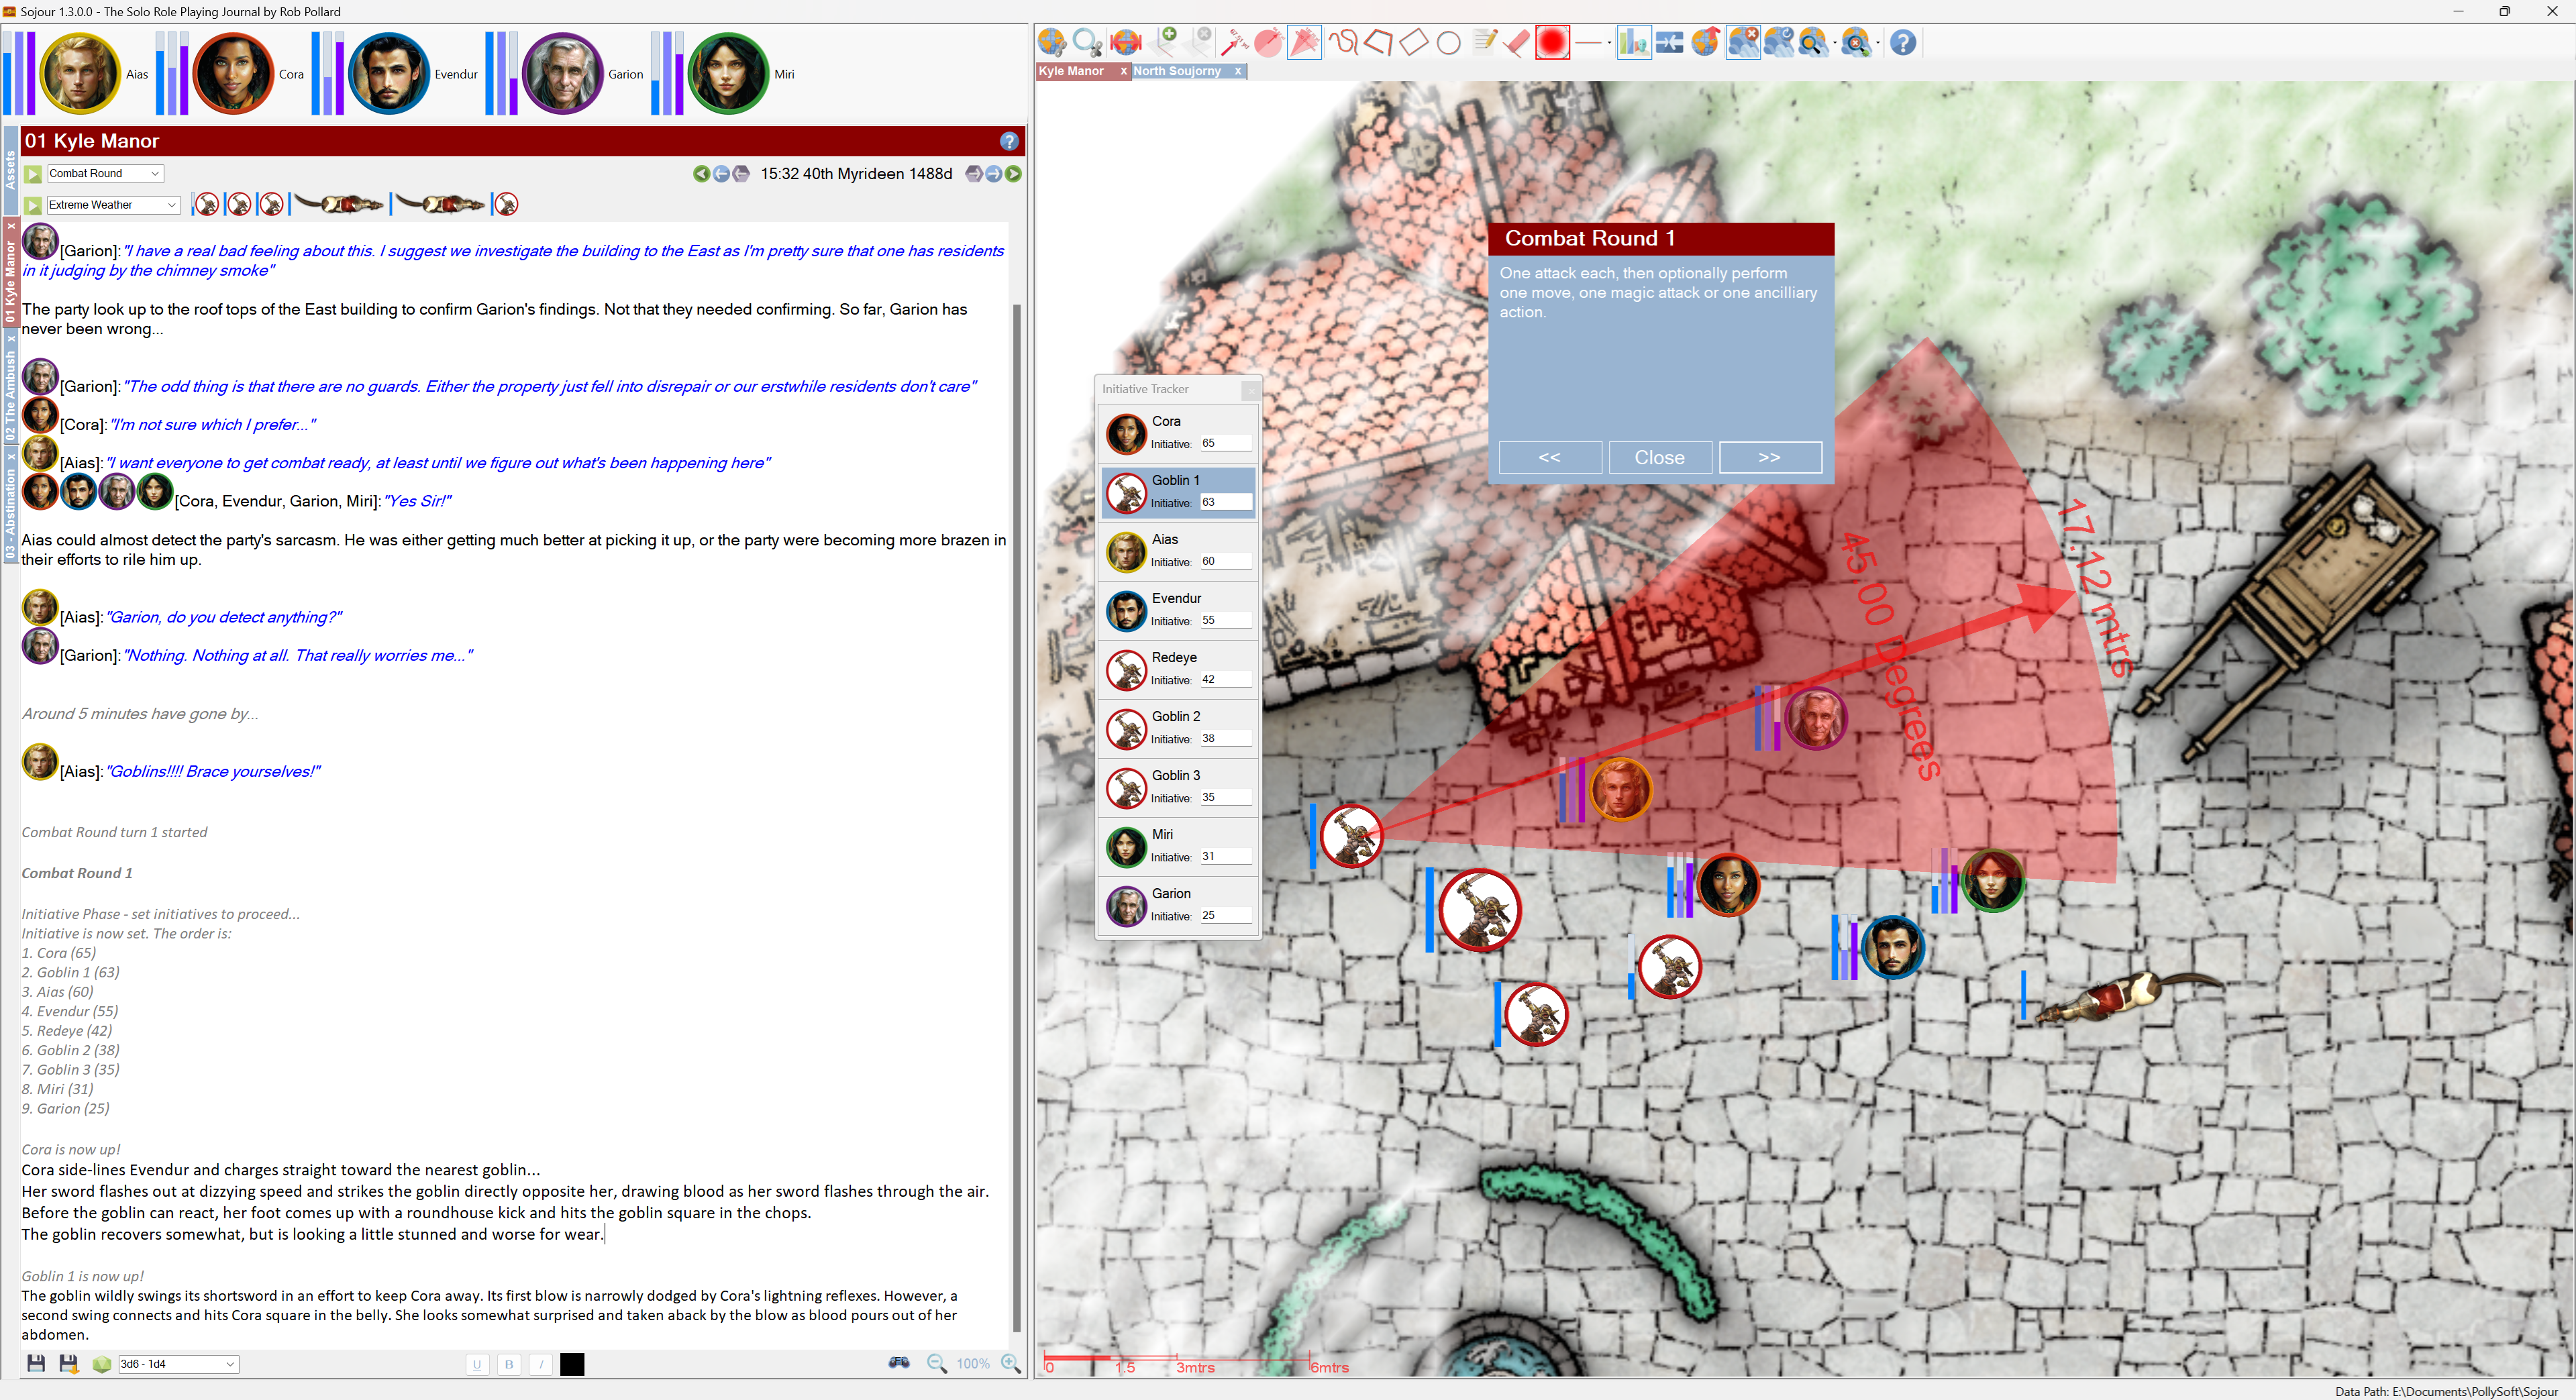Toggle underline text formatting

(x=477, y=1364)
